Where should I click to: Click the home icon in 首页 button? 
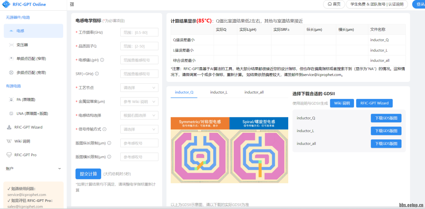[330, 4]
